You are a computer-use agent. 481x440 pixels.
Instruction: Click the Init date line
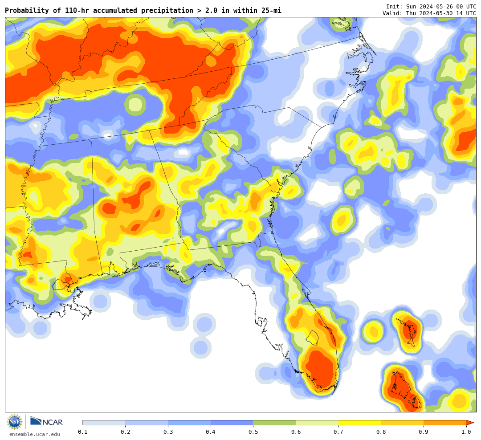point(431,7)
